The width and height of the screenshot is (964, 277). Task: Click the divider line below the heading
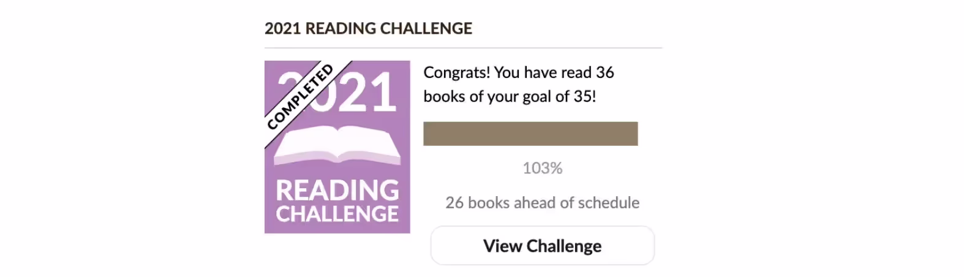(463, 48)
